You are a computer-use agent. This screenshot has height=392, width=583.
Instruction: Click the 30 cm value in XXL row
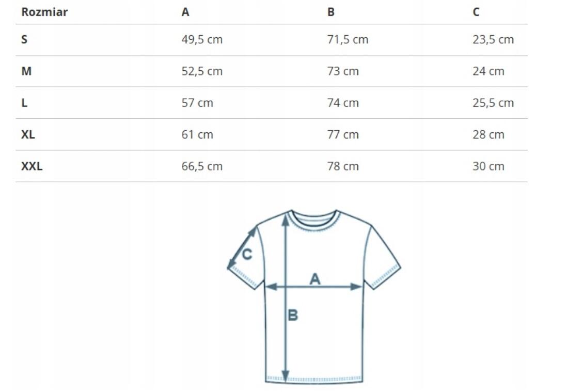click(x=488, y=166)
